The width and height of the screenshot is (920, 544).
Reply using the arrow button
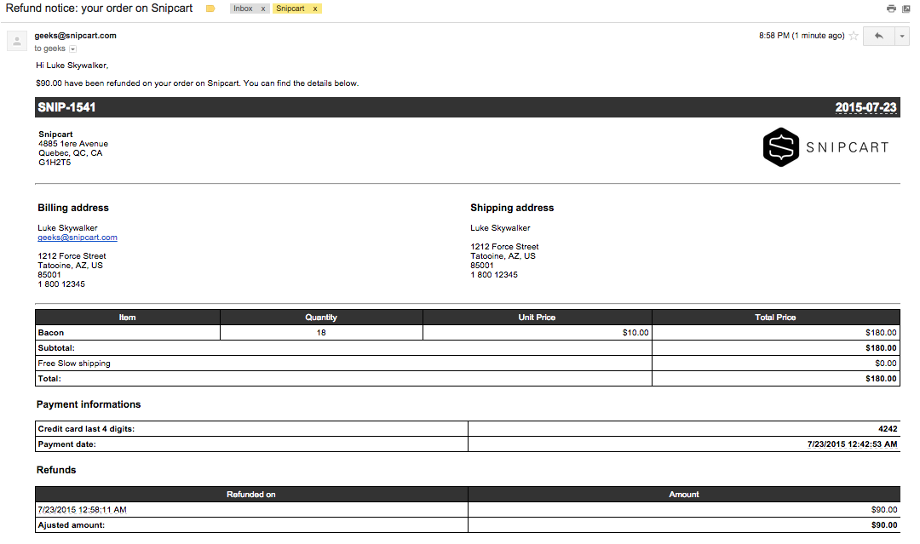[878, 36]
